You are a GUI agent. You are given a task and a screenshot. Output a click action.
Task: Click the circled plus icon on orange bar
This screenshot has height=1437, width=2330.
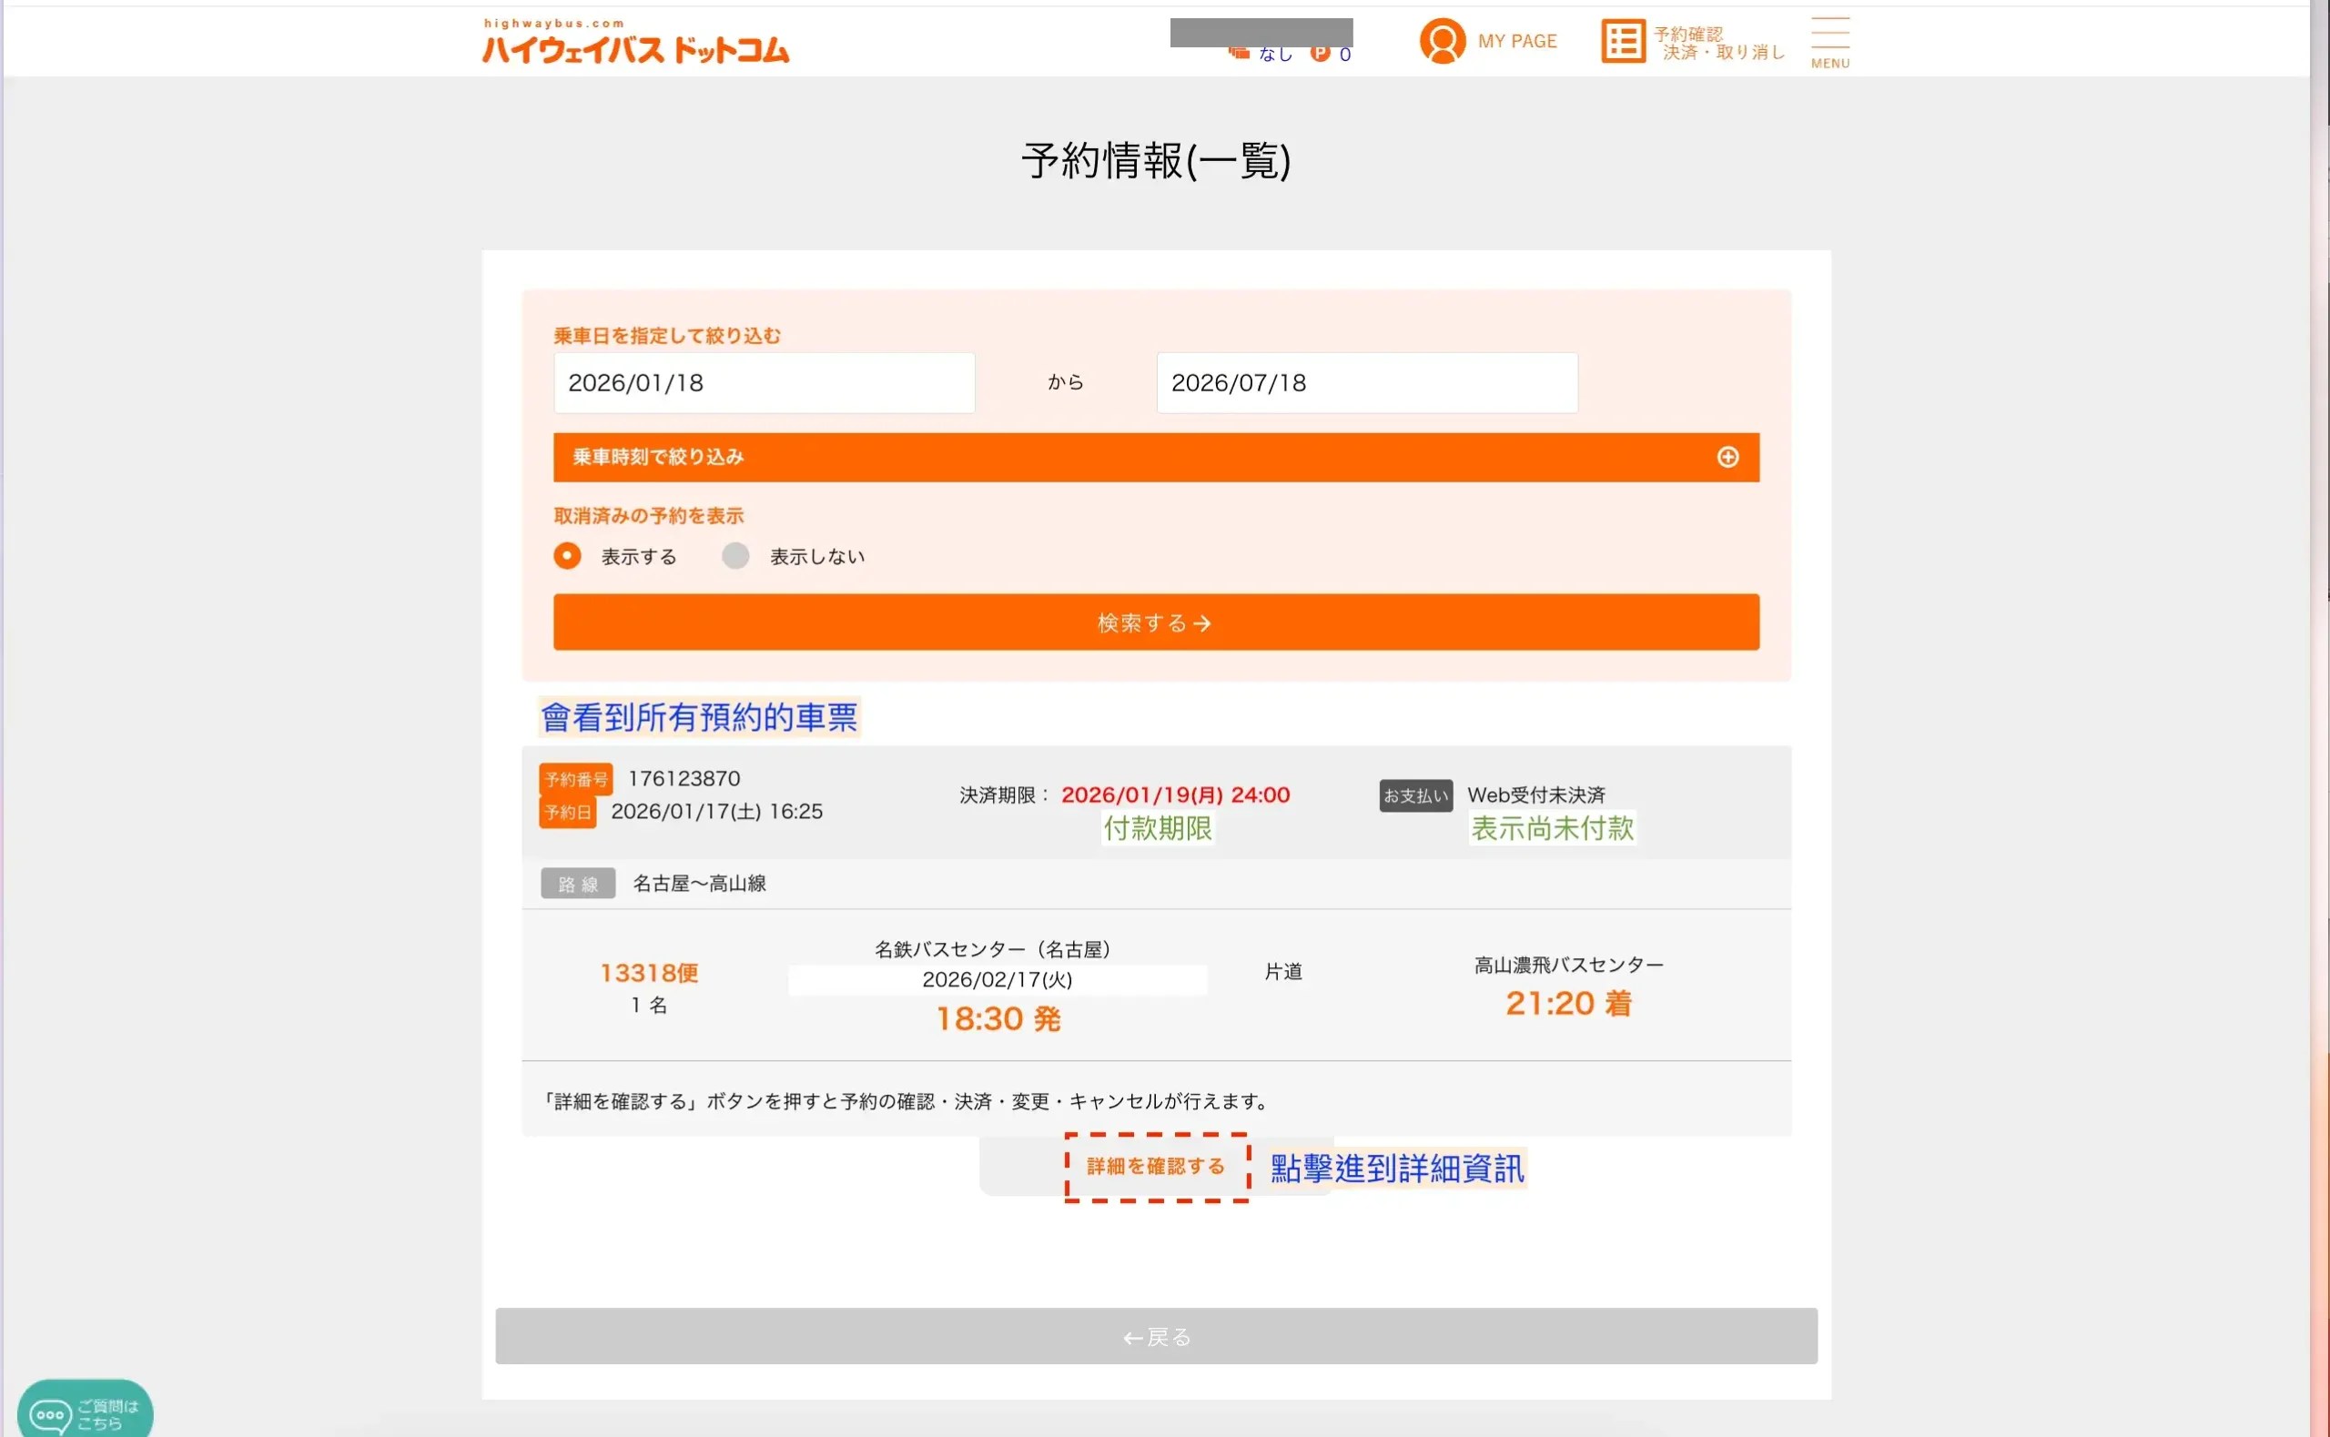tap(1727, 458)
